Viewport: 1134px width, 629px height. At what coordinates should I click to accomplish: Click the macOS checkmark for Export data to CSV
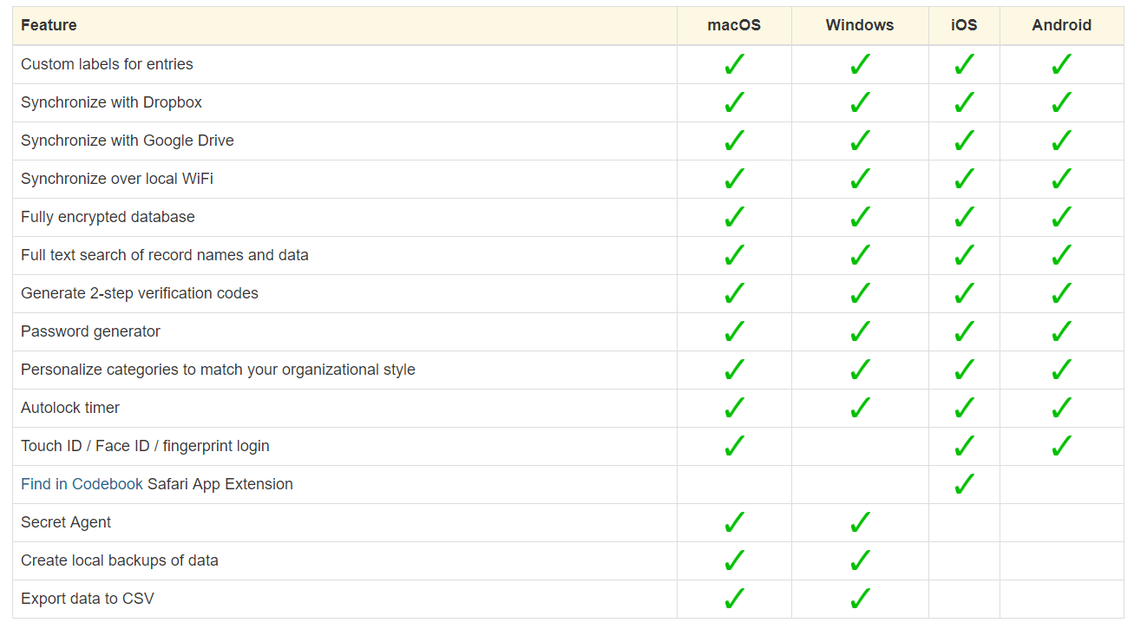pos(734,599)
